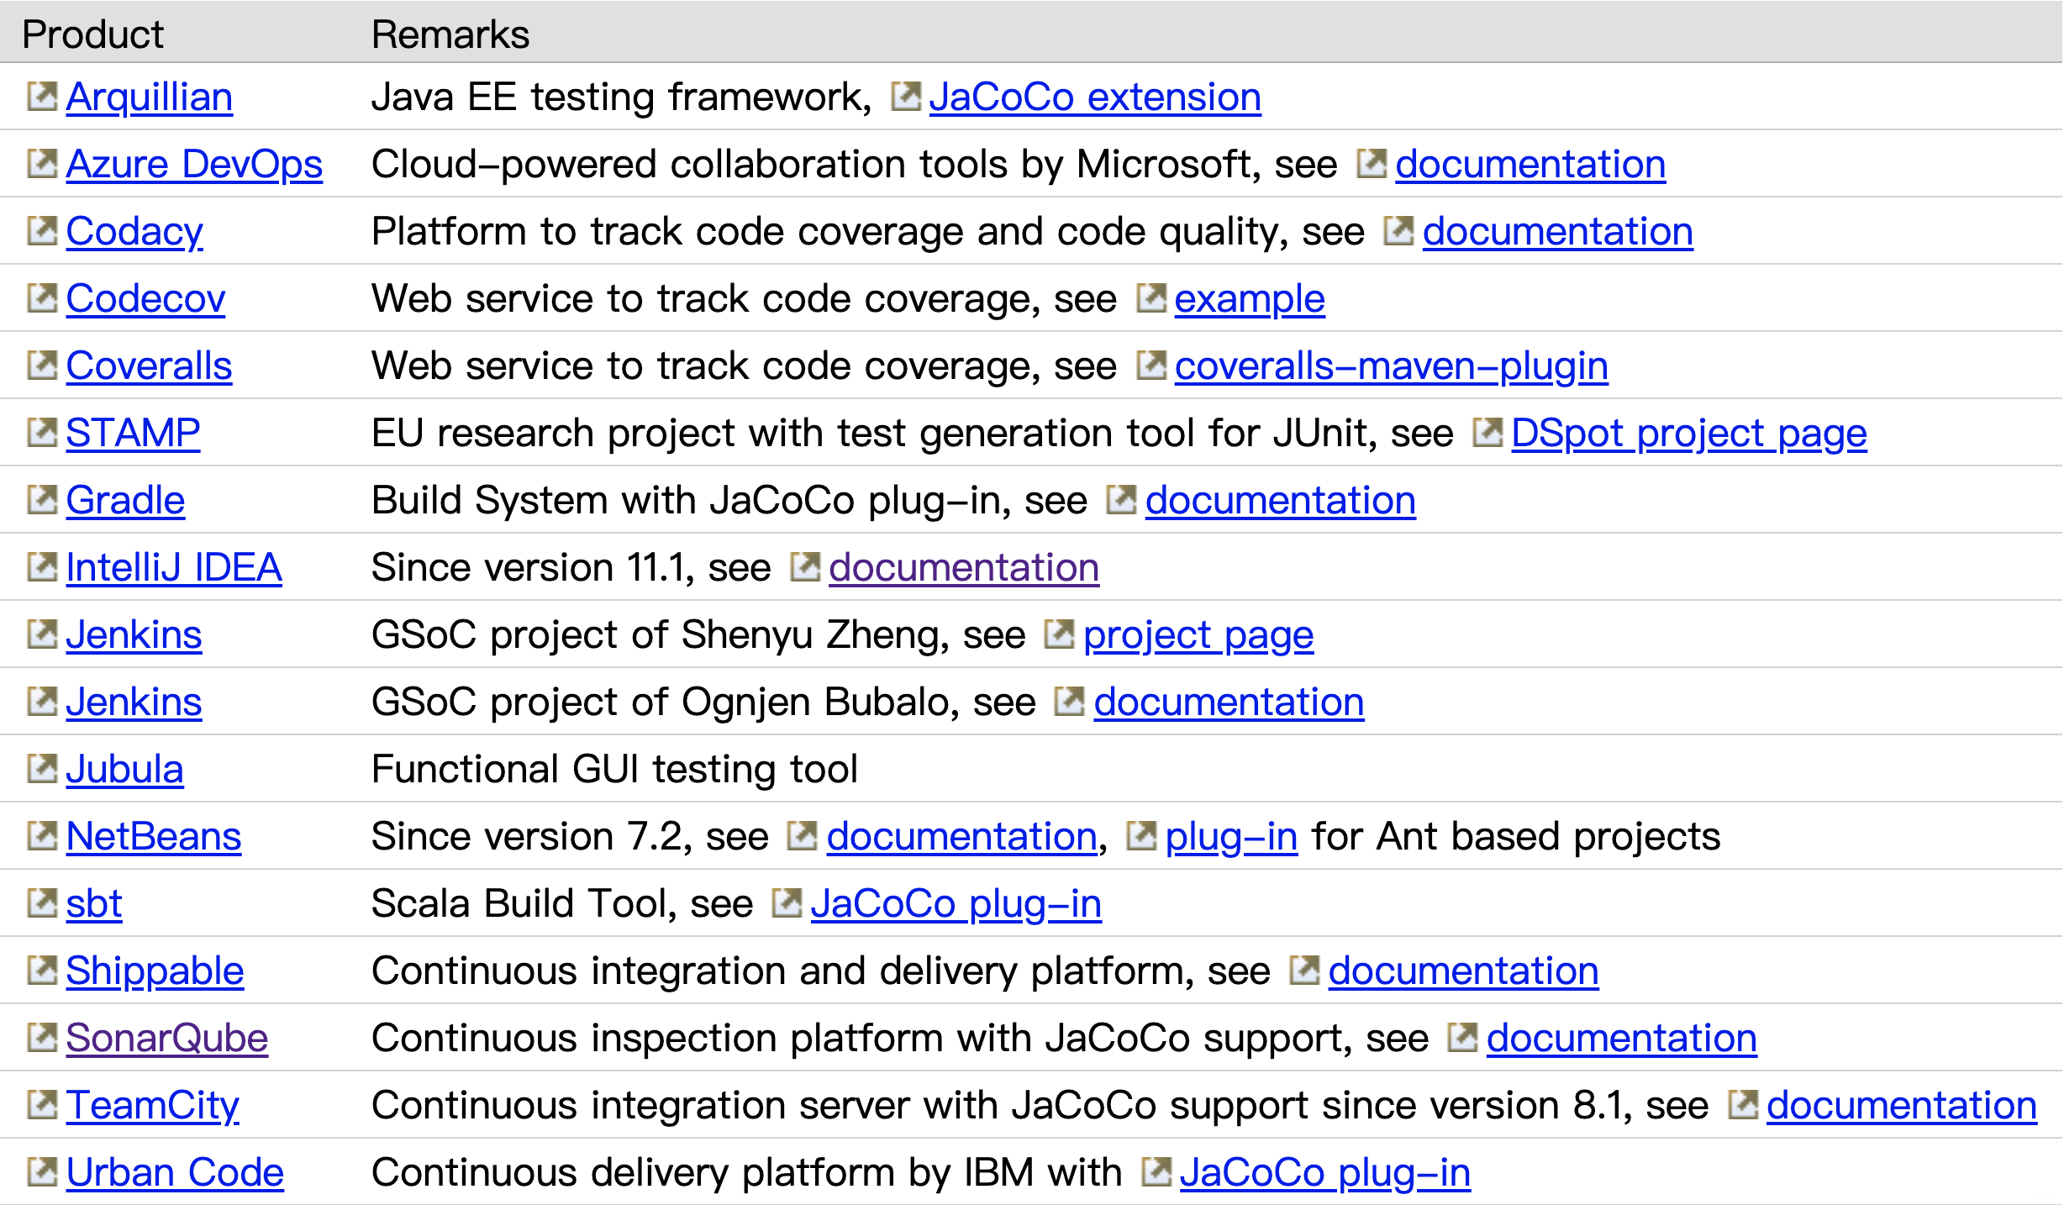
Task: Click the external-link icon before NetBeans plug-in link
Action: [x=1141, y=835]
